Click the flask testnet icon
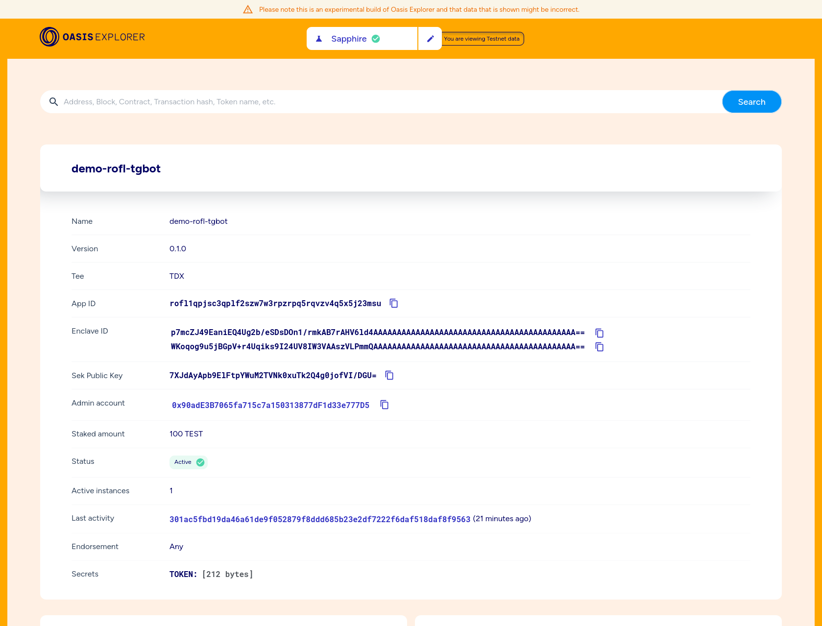The height and width of the screenshot is (626, 822). tap(319, 39)
